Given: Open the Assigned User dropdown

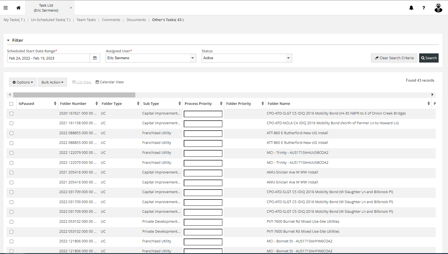Looking at the screenshot, I should click(192, 58).
